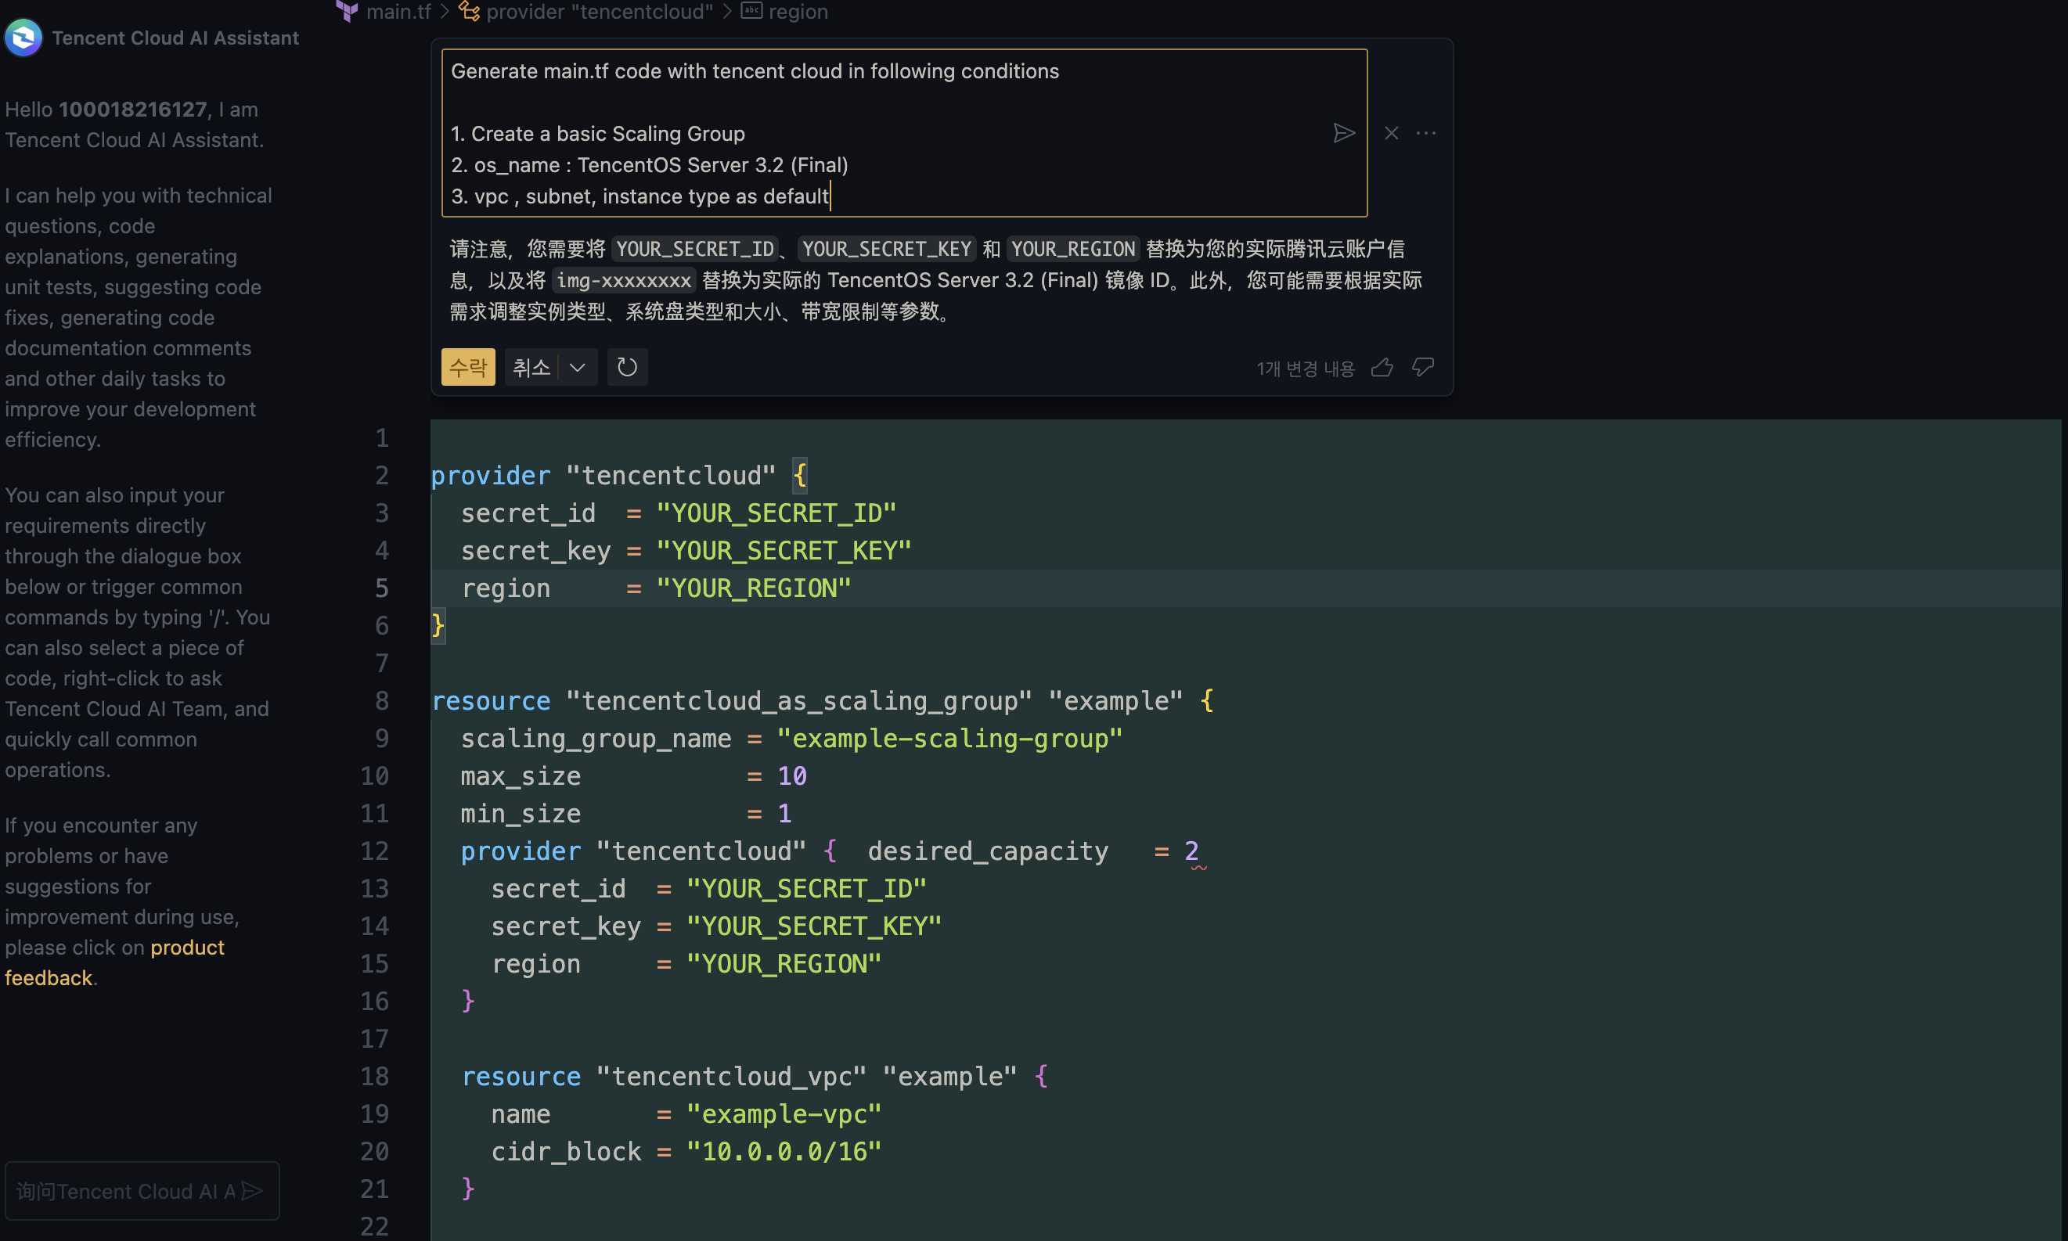Click the regenerate response icon
2068x1241 pixels.
point(628,367)
